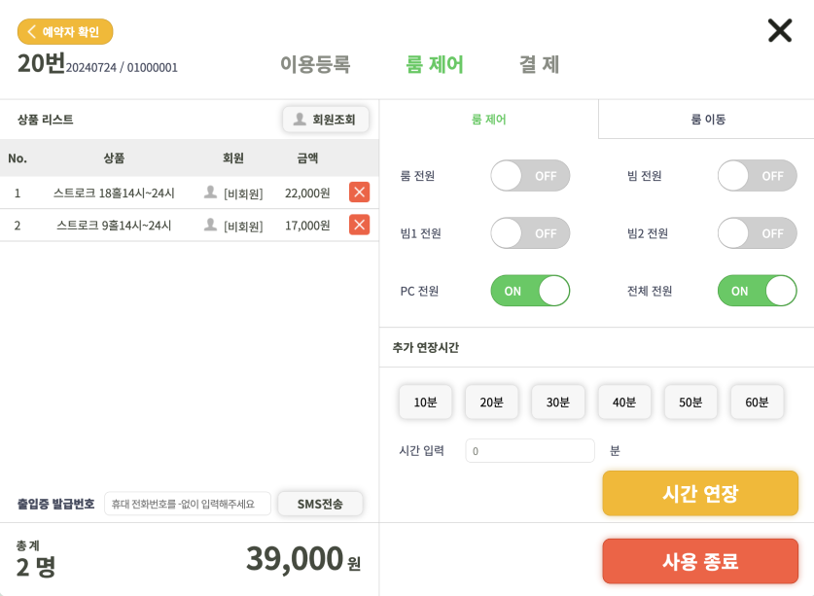Remove the 스트로크 9홀 item with red X
This screenshot has height=596, width=814.
pos(359,225)
